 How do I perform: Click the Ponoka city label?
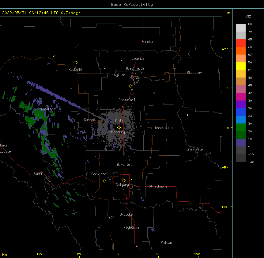pyautogui.click(x=147, y=42)
